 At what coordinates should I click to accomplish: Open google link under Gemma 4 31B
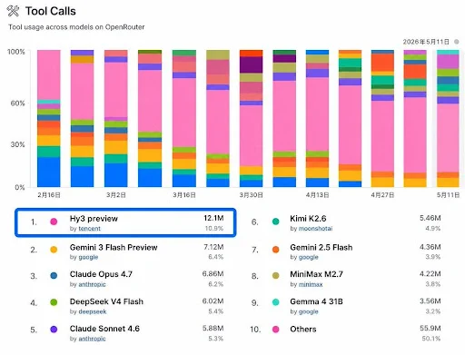tap(309, 311)
